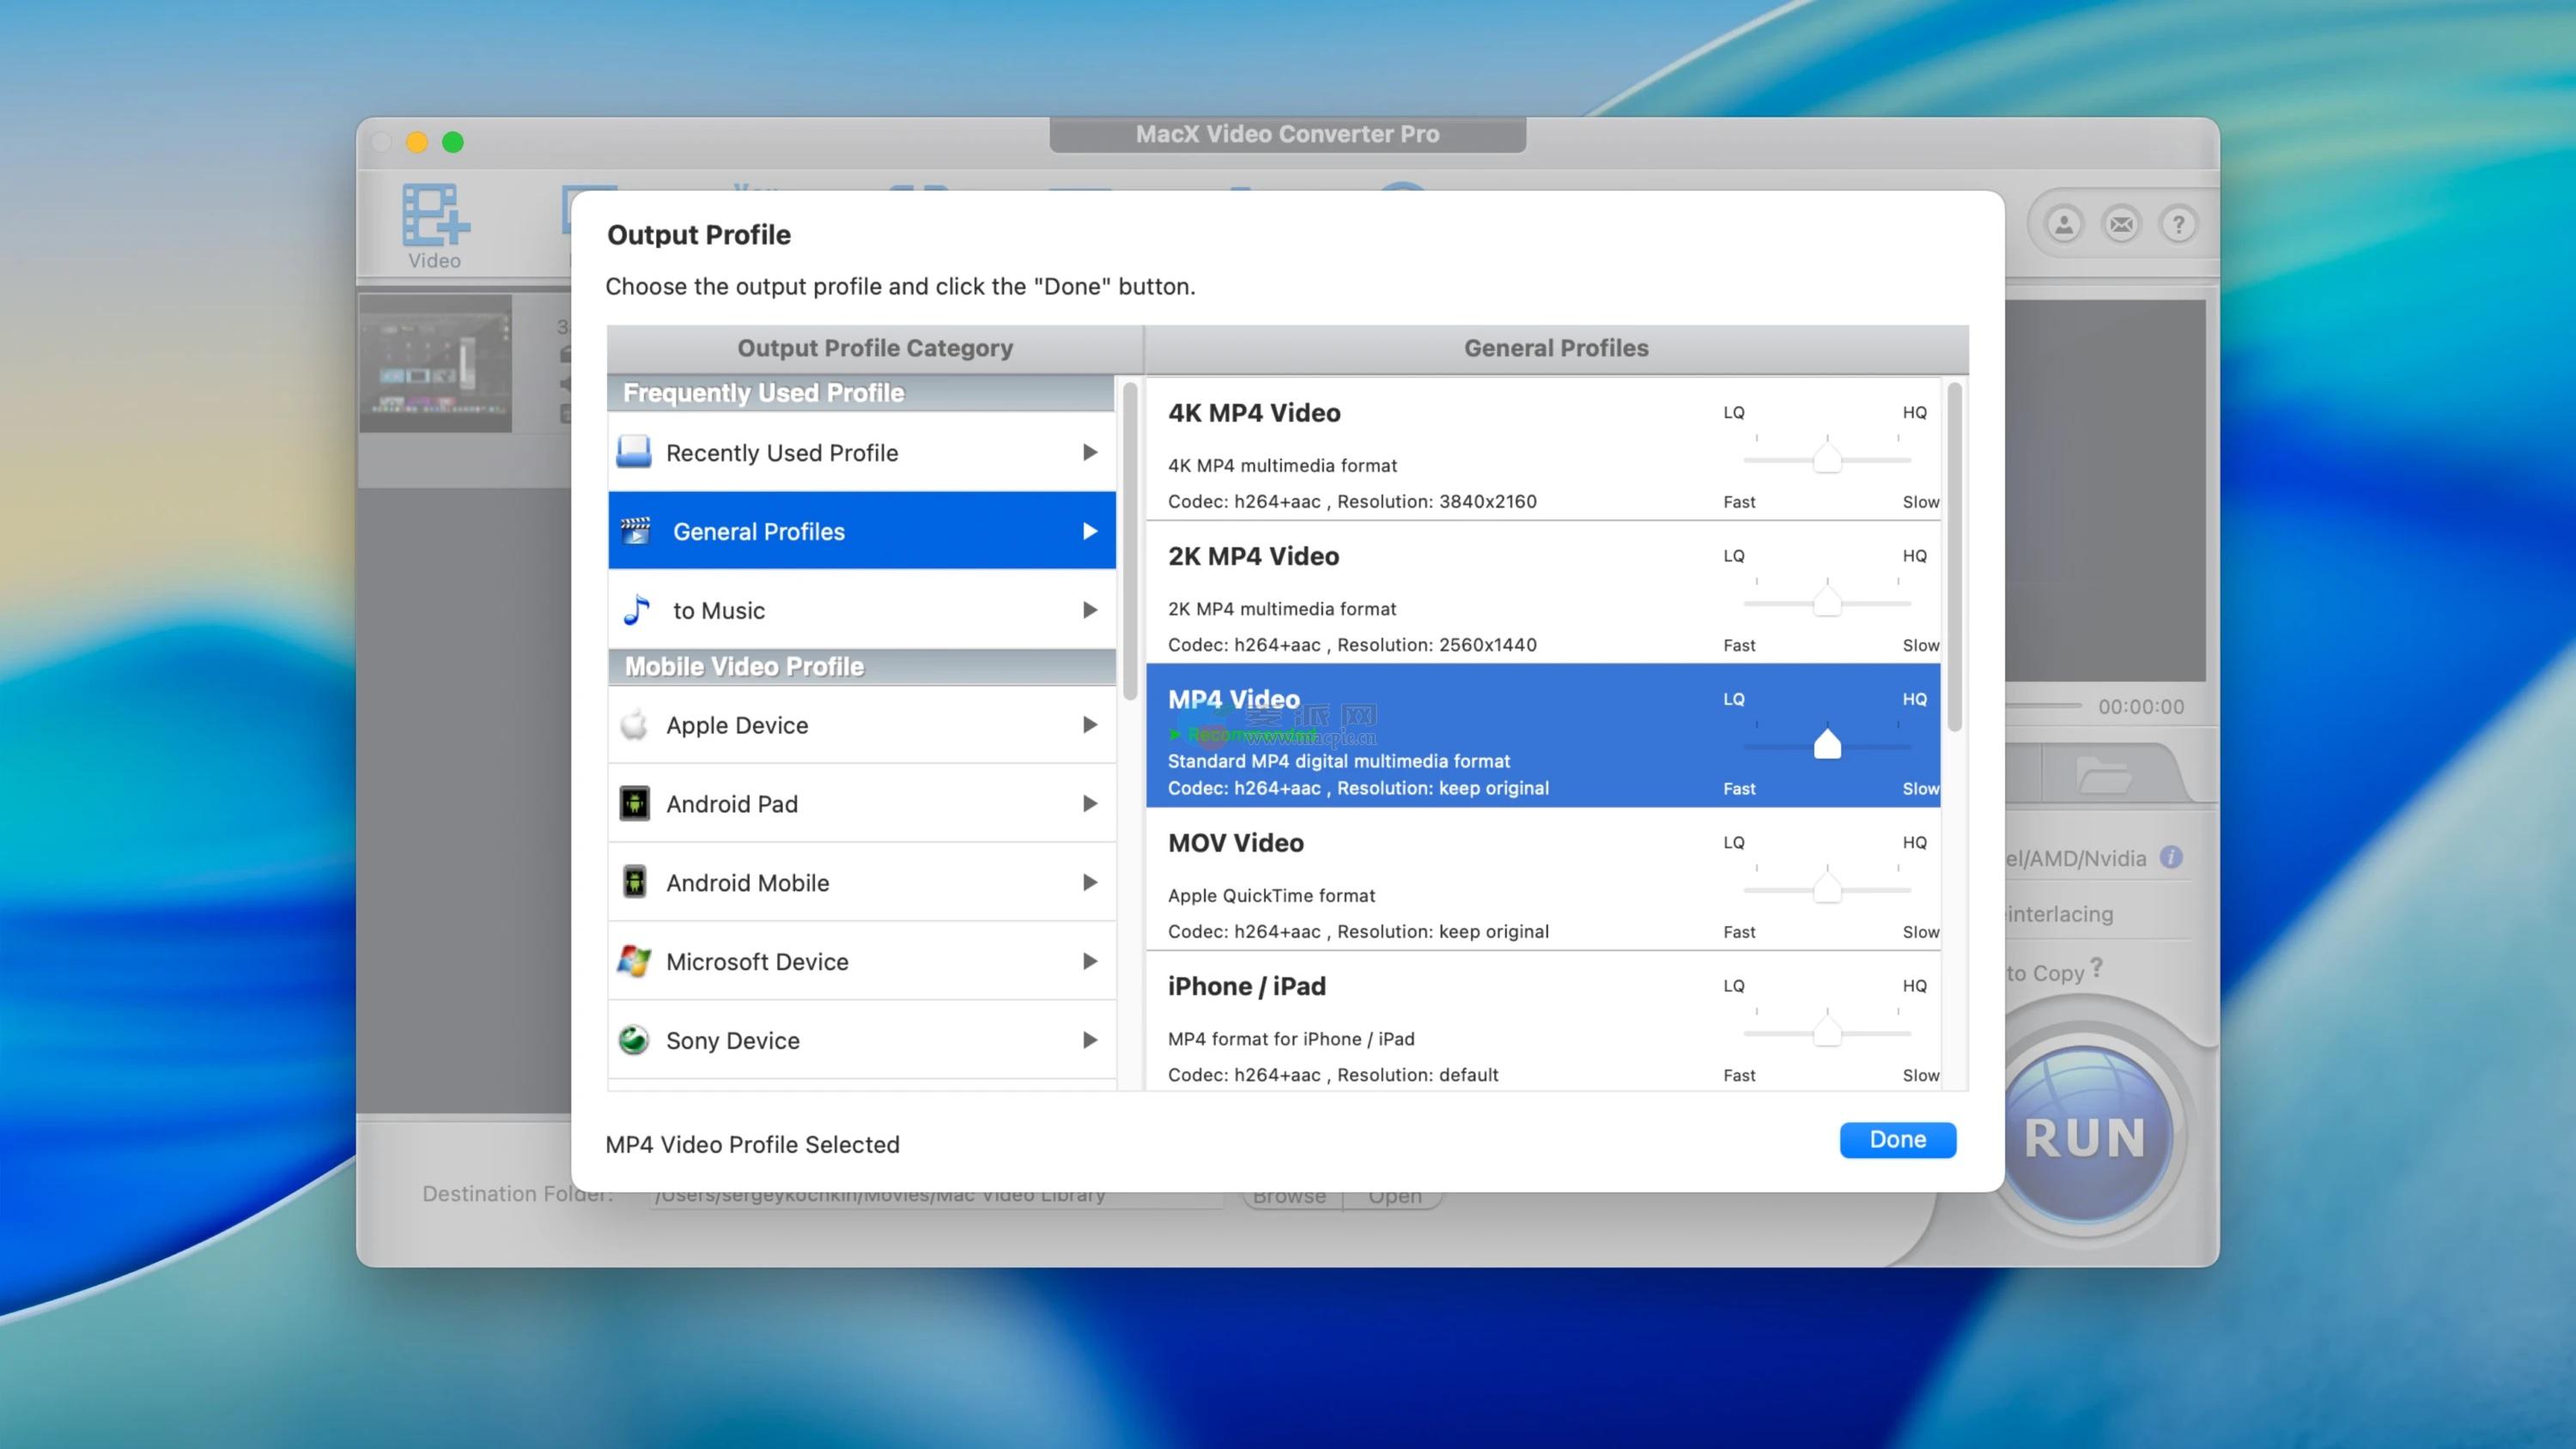Click the Open button beside Browse
The height and width of the screenshot is (1449, 2576).
tap(1394, 1198)
